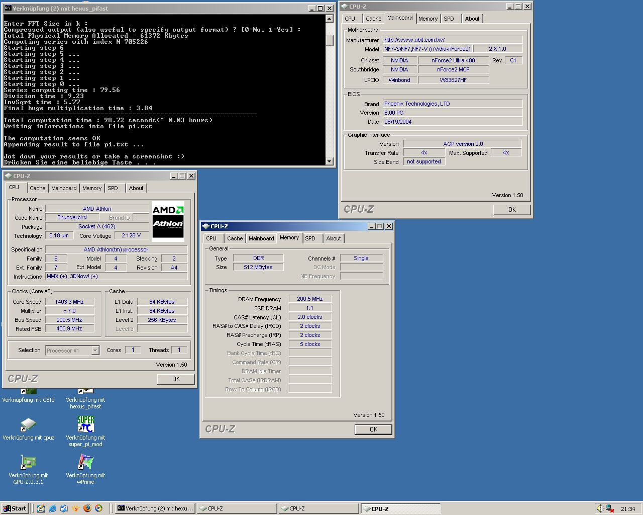Open the cpuz desktop shortcut icon
Viewport: 643px width, 515px height.
28,425
